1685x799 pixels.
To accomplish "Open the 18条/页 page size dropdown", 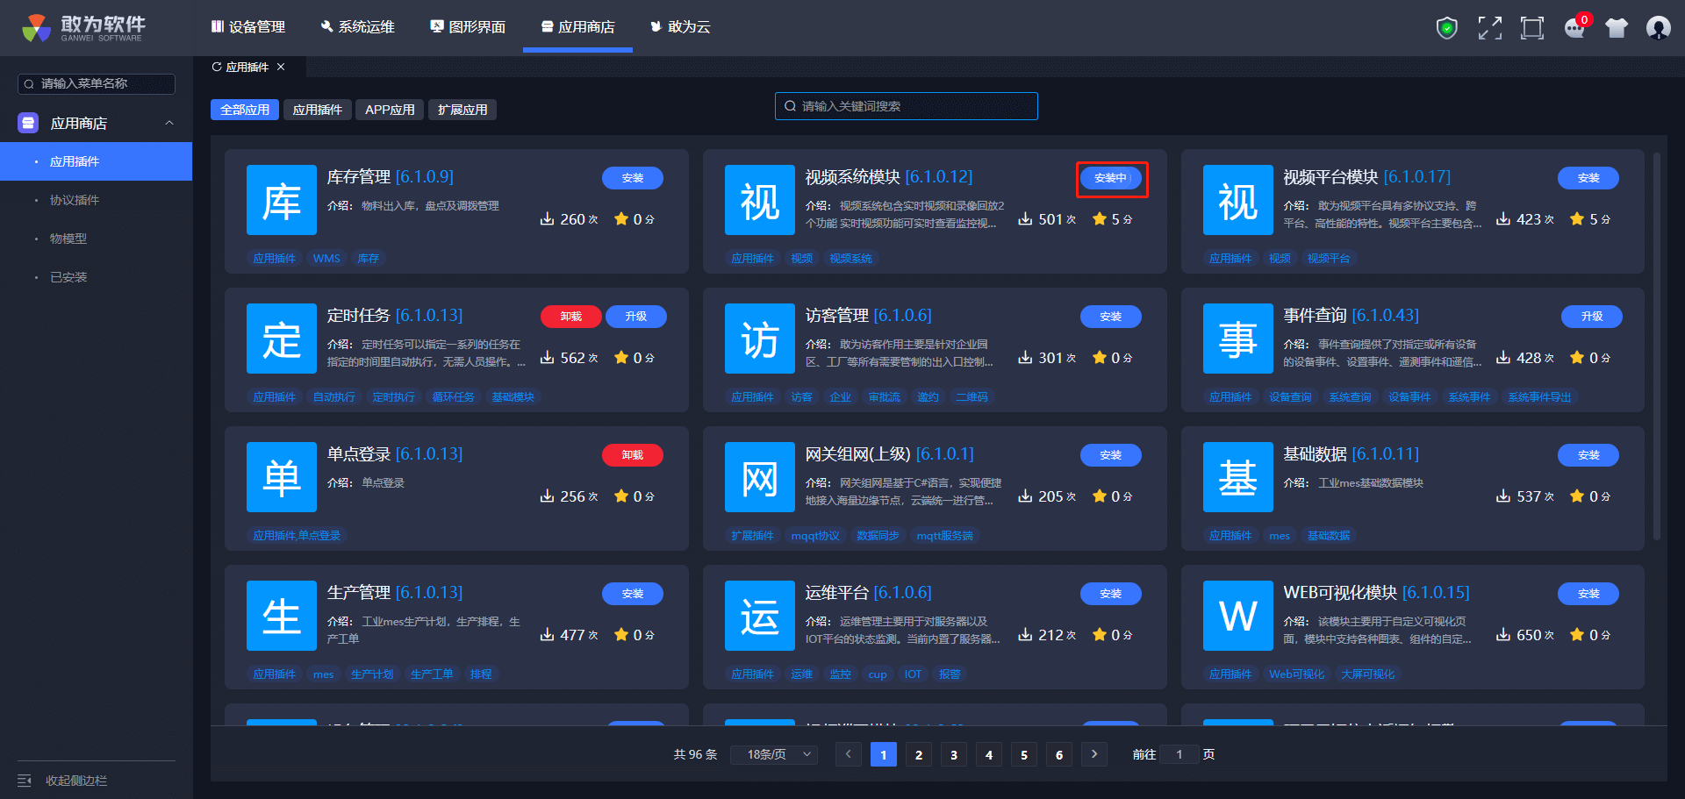I will click(774, 754).
